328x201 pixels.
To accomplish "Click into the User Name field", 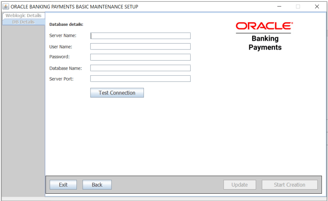I will pyautogui.click(x=140, y=46).
